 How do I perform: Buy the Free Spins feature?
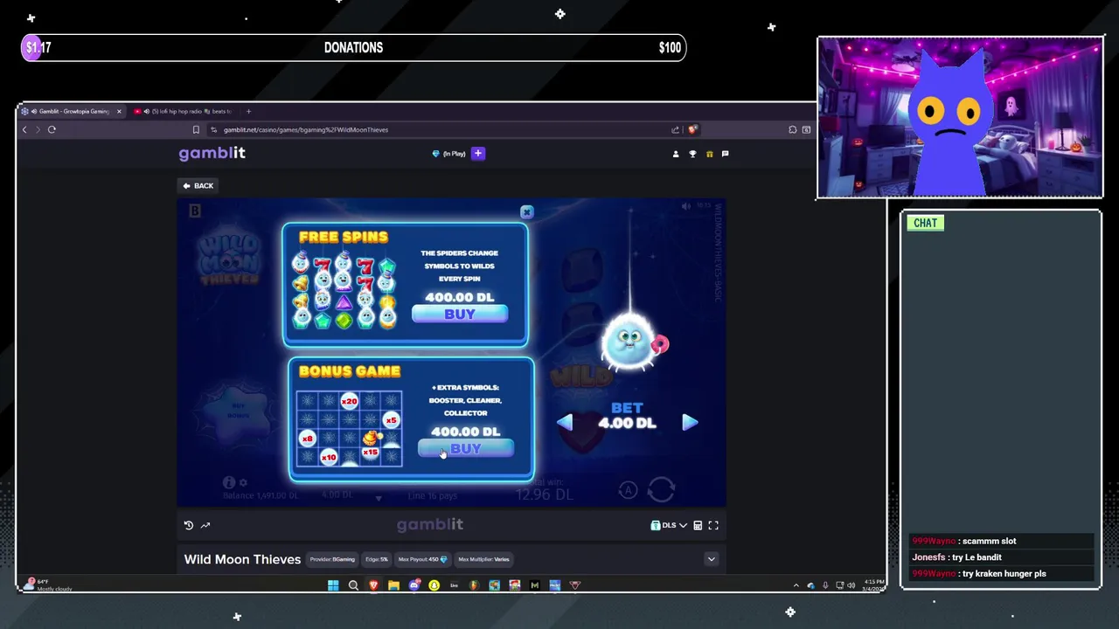coord(460,314)
